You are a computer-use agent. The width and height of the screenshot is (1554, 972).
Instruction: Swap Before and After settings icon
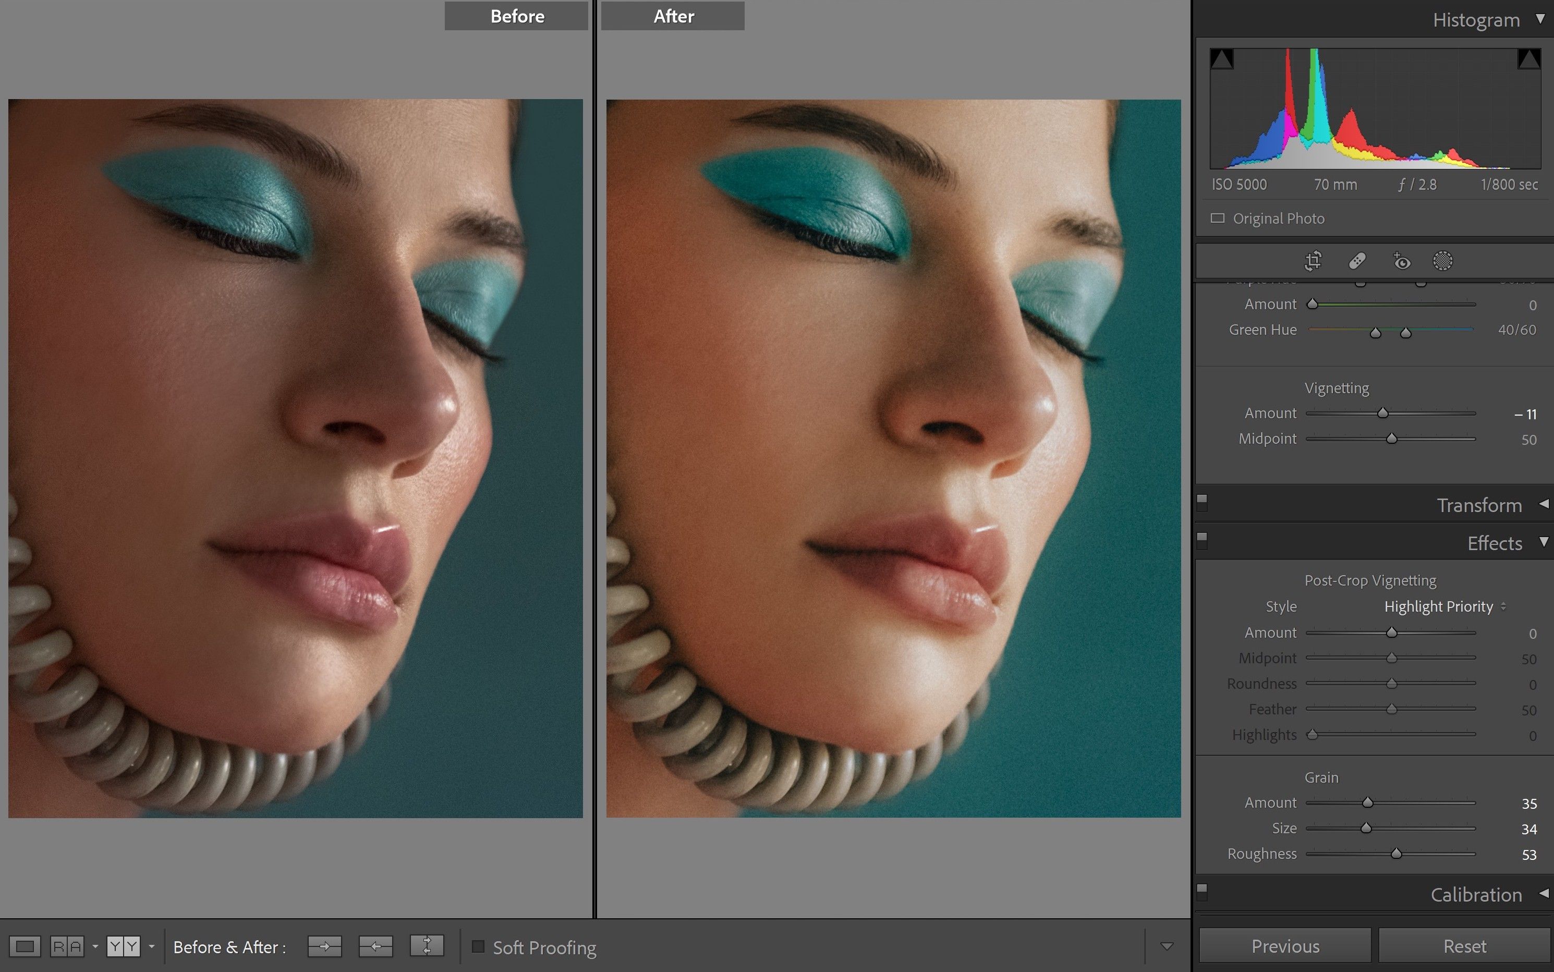coord(427,946)
